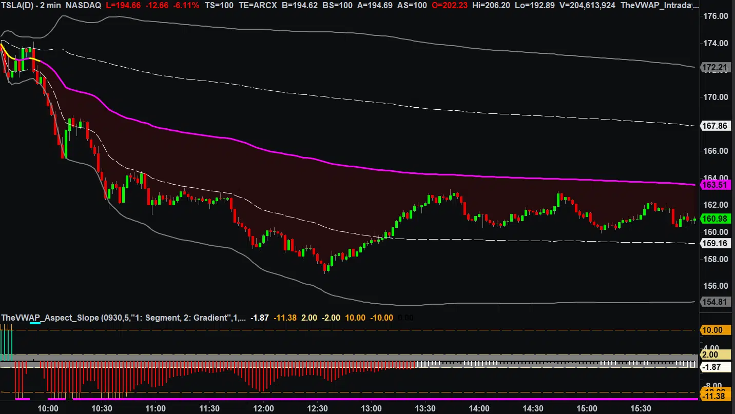The height and width of the screenshot is (414, 735).
Task: Click the 170.00 price axis label
Action: pos(717,97)
